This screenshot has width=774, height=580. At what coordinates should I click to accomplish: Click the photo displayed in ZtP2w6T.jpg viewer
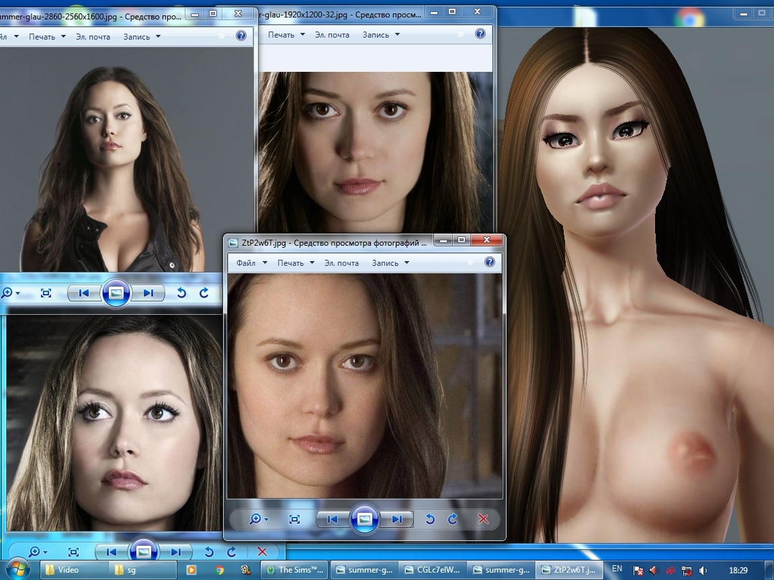coord(364,386)
